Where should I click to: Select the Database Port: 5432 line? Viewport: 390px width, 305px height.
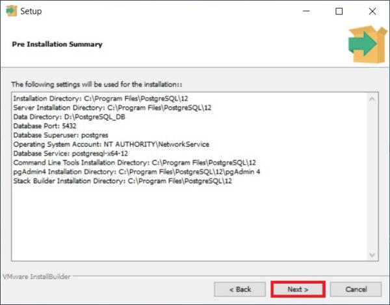point(45,126)
